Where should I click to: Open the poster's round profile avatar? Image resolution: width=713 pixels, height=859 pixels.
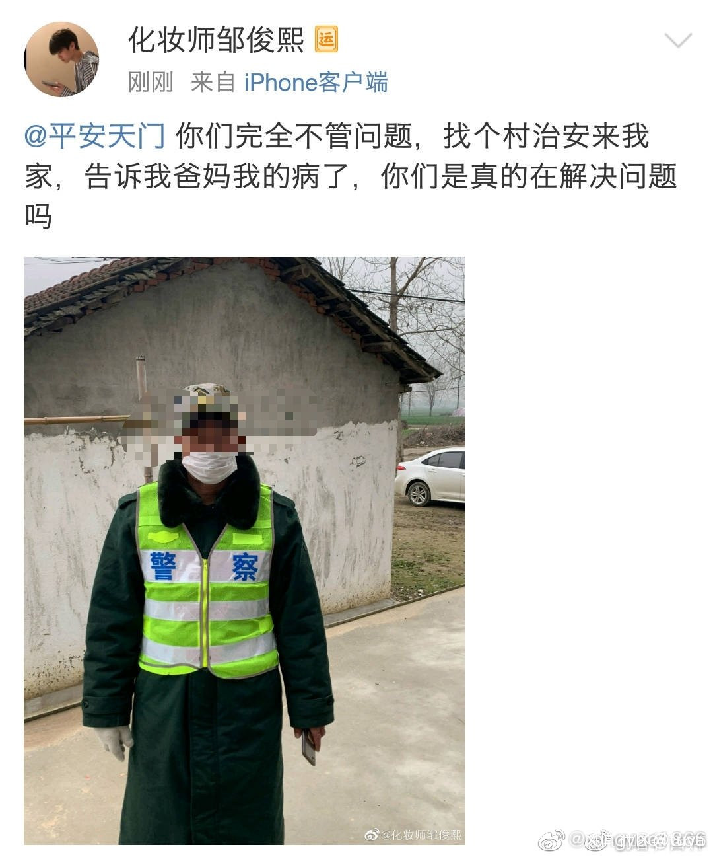[x=61, y=60]
